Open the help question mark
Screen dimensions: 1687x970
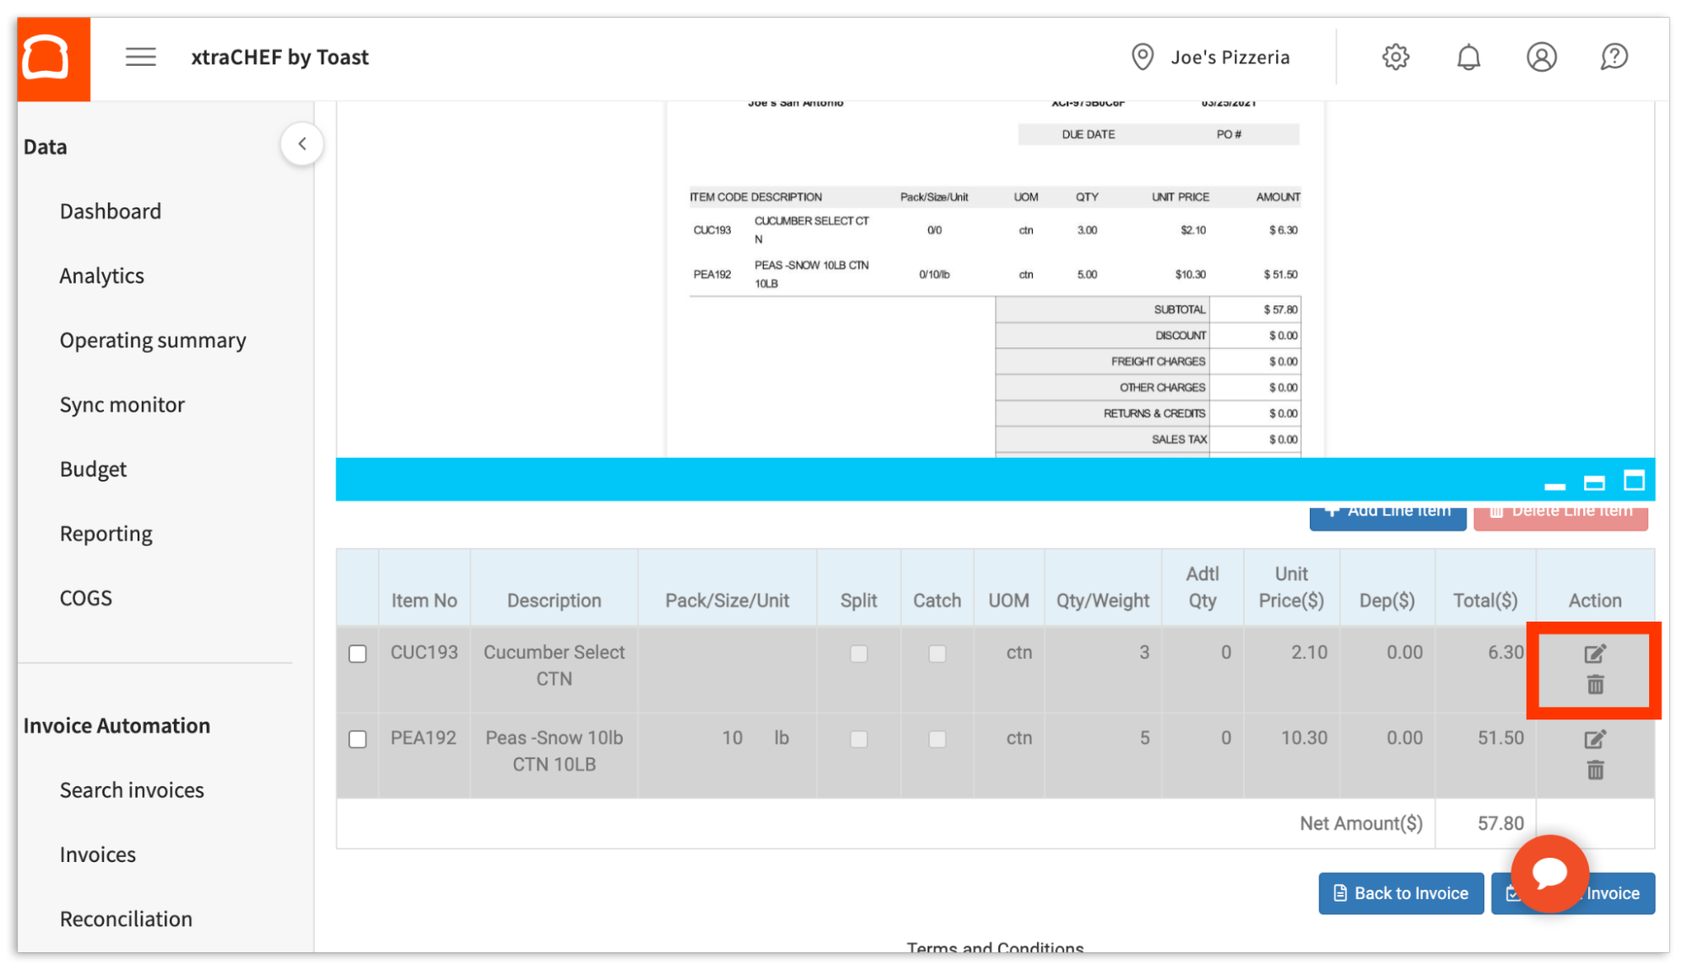[x=1614, y=57]
